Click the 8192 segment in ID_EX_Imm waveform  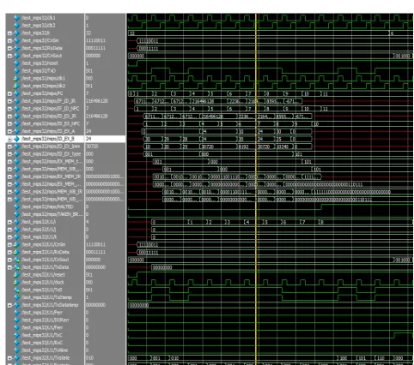pyautogui.click(x=247, y=147)
